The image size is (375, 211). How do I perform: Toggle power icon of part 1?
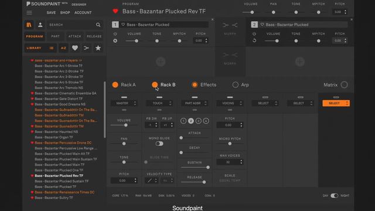[115, 34]
